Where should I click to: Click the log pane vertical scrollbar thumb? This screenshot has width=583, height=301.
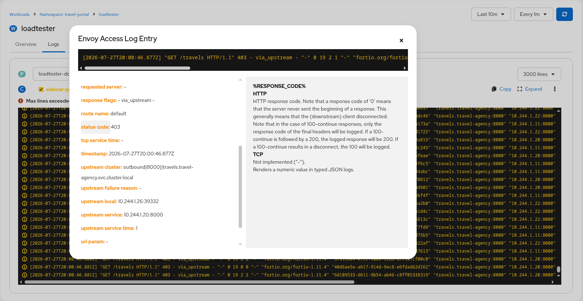tap(558, 269)
